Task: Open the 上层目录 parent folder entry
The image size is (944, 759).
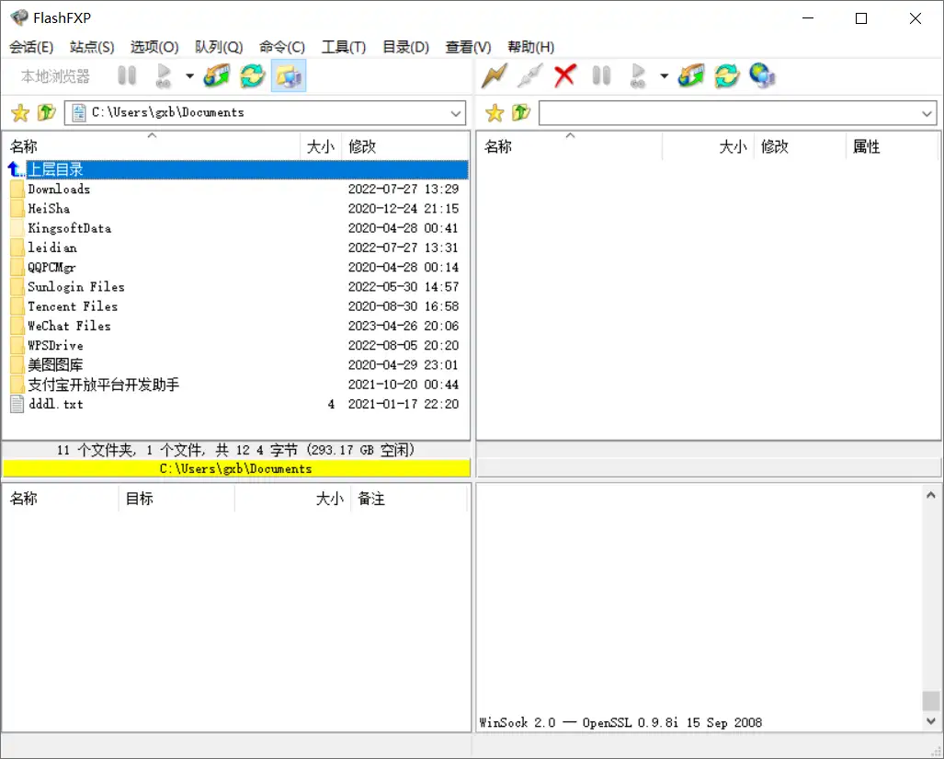Action: pos(55,169)
